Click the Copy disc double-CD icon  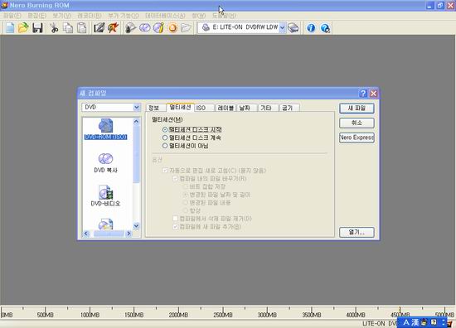click(x=145, y=28)
